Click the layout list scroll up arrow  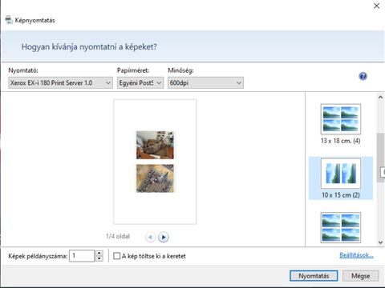[380, 98]
